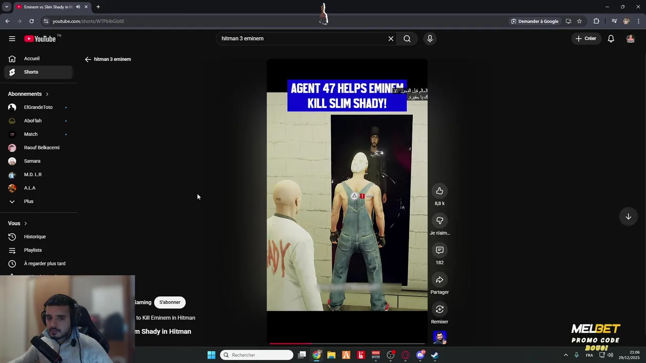Expand the Vous section chevron

25,223
